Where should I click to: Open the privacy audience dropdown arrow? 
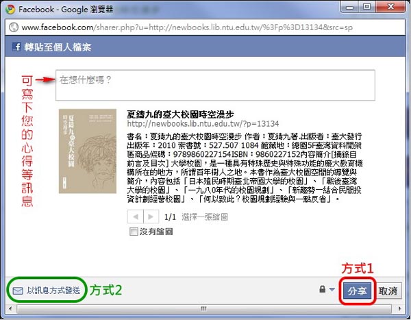tap(332, 290)
